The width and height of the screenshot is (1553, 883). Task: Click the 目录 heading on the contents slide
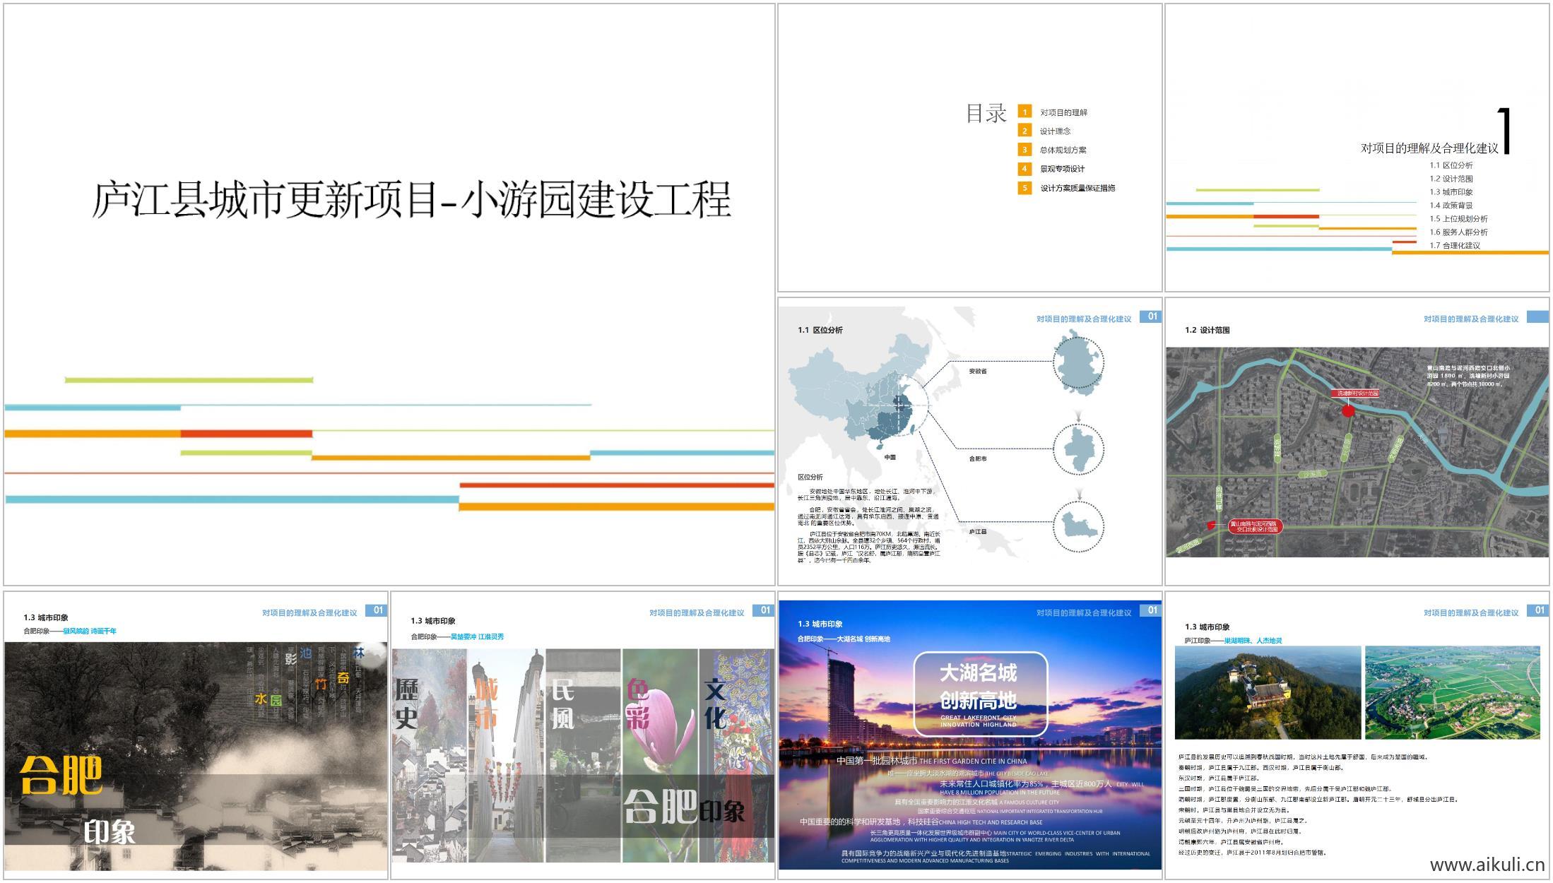(x=987, y=112)
